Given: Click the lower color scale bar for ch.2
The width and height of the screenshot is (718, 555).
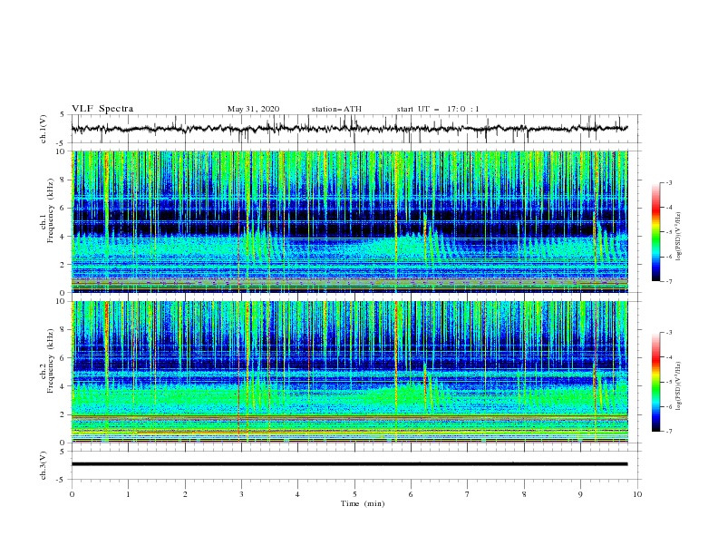Looking at the screenshot, I should coord(655,382).
